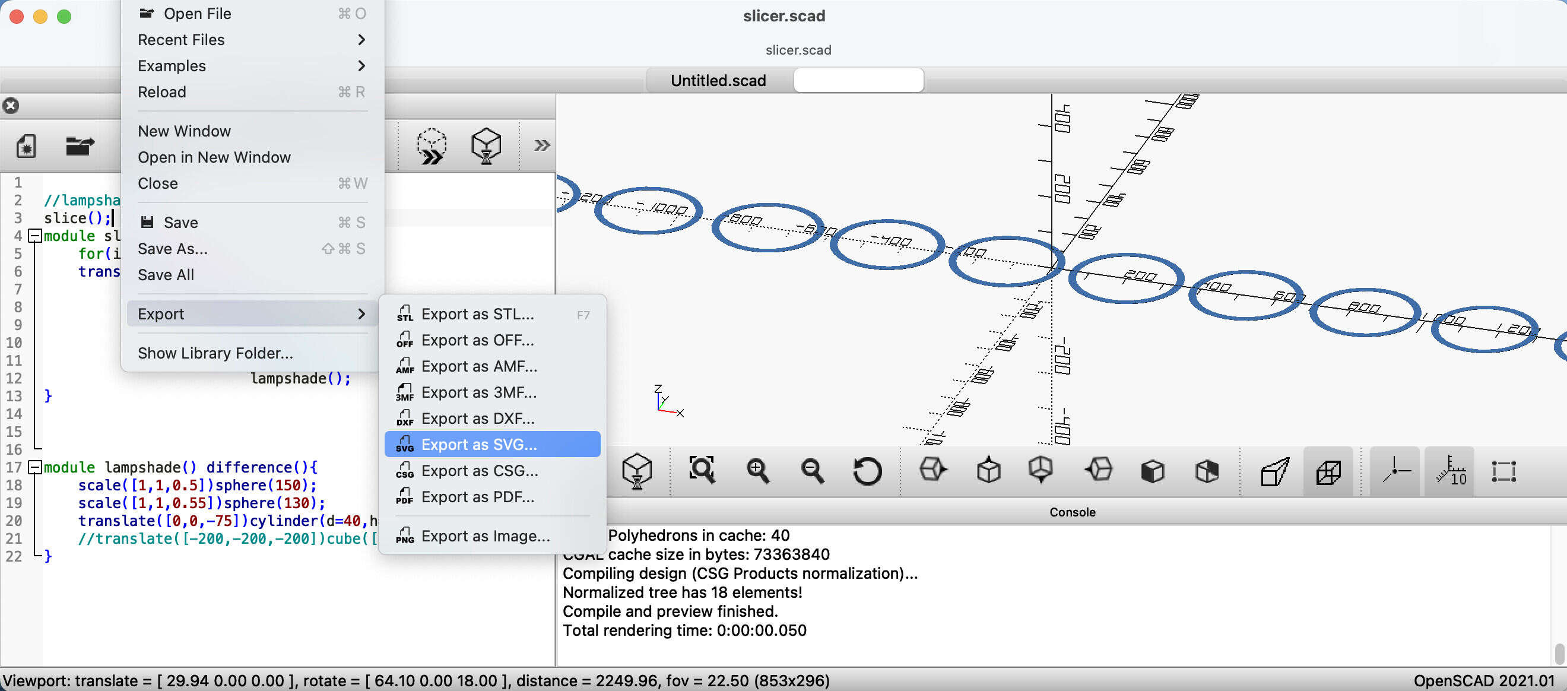
Task: Select Export as AMF...
Action: click(x=492, y=366)
